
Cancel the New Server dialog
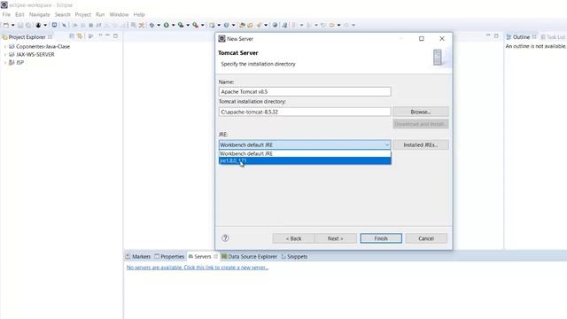pyautogui.click(x=426, y=238)
